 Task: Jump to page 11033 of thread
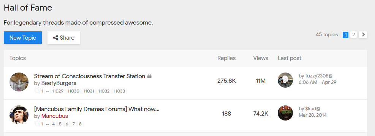click(119, 91)
